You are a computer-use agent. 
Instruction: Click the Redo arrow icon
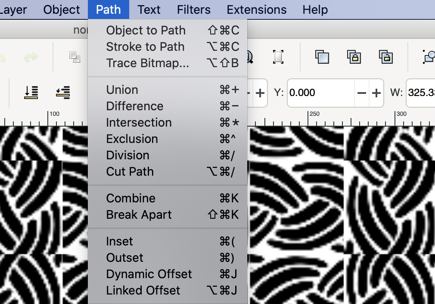(31, 56)
